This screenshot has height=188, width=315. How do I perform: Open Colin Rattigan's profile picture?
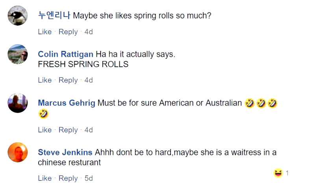coord(18,54)
